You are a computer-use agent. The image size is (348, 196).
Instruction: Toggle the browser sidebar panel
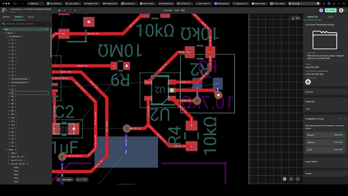(14, 4)
